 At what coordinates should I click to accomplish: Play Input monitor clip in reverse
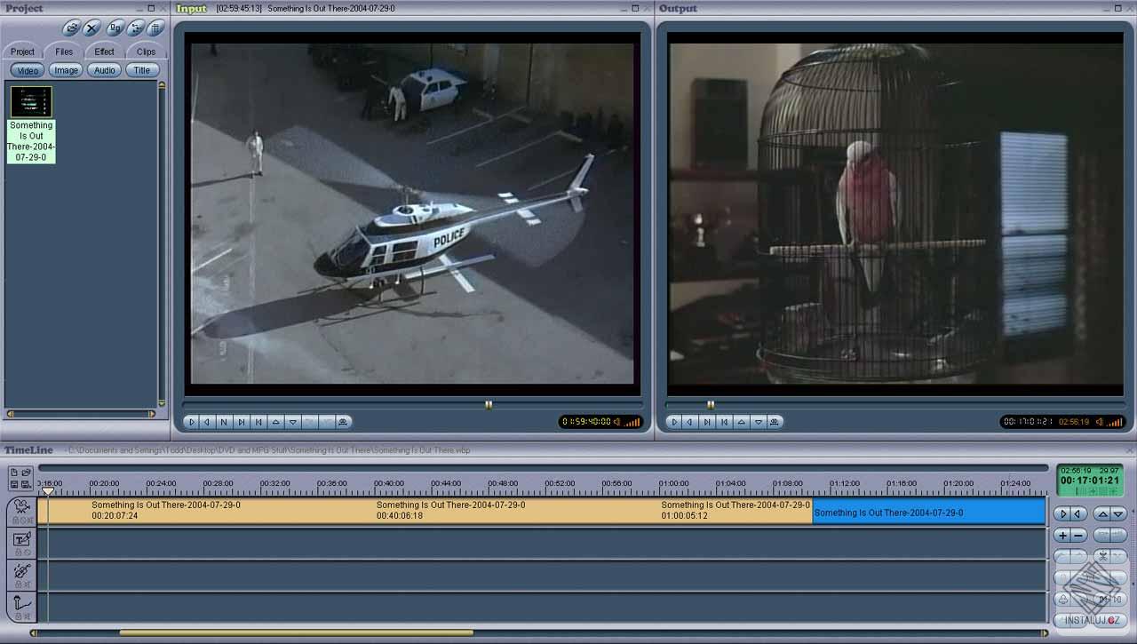[207, 422]
